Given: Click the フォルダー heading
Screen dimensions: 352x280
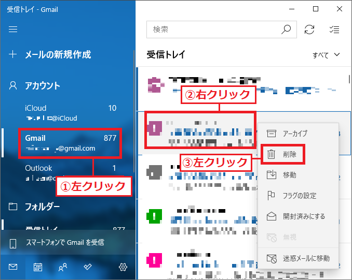Looking at the screenshot, I should point(42,207).
